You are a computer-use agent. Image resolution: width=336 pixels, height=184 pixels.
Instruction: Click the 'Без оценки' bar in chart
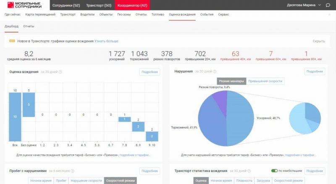click(x=29, y=105)
